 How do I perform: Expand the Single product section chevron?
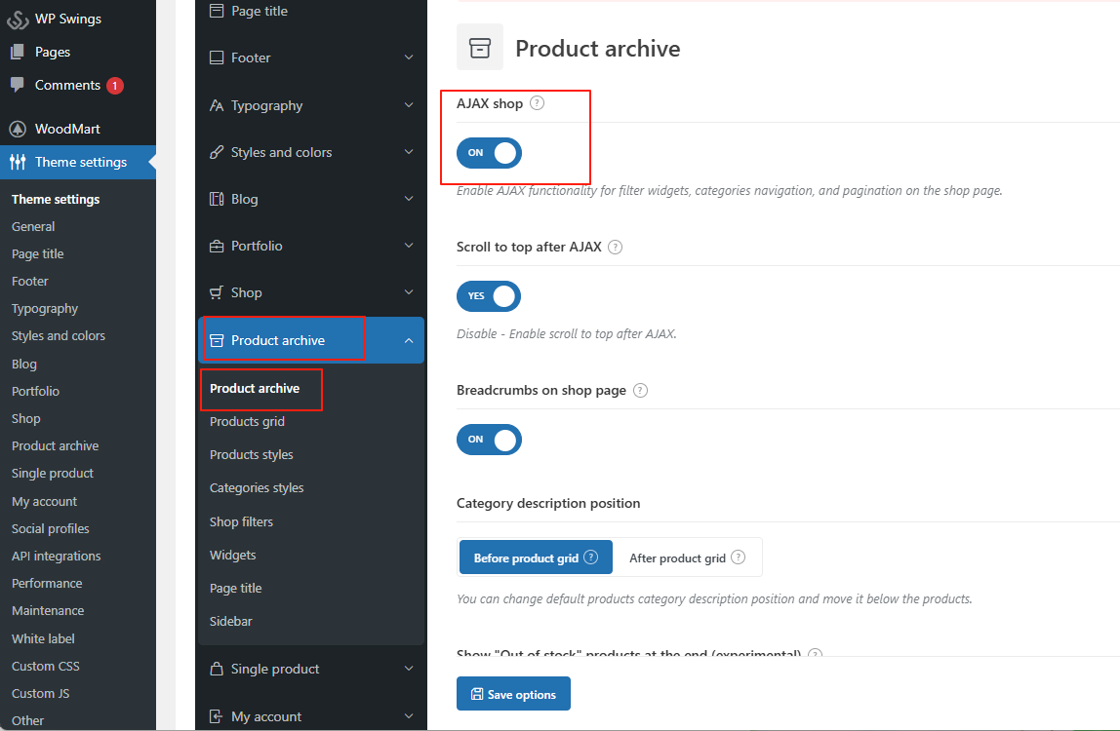pos(409,669)
